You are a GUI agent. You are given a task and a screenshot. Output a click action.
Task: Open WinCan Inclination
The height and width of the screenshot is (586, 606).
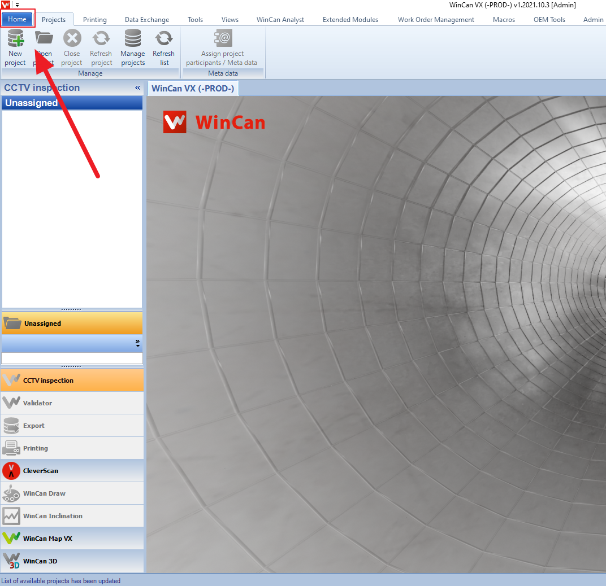(x=72, y=515)
